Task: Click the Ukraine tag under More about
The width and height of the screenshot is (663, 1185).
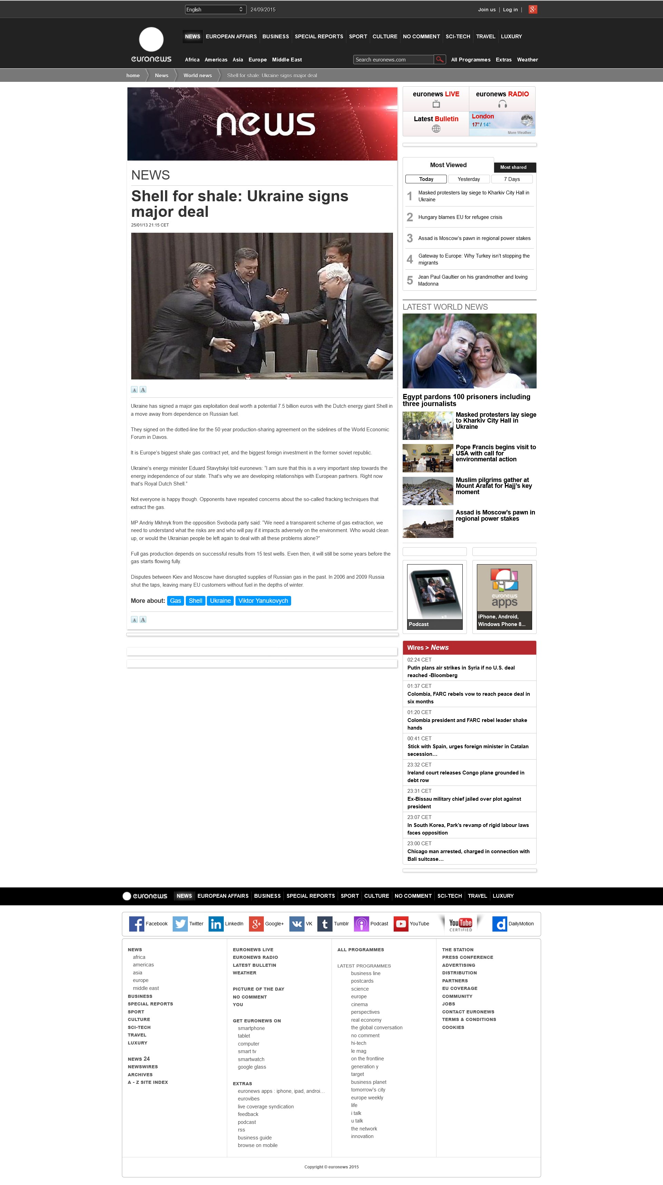Action: 220,601
